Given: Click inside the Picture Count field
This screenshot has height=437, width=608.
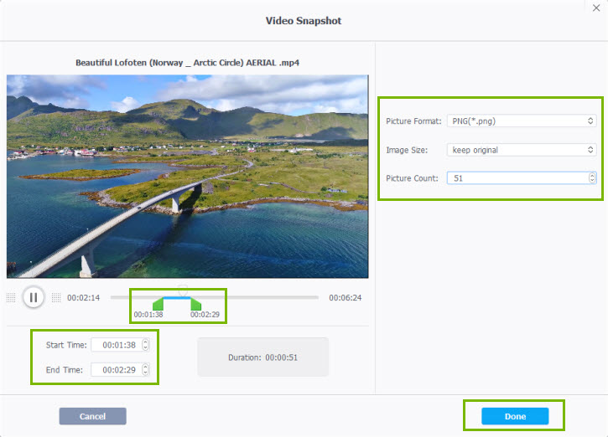Looking at the screenshot, I should pos(516,177).
